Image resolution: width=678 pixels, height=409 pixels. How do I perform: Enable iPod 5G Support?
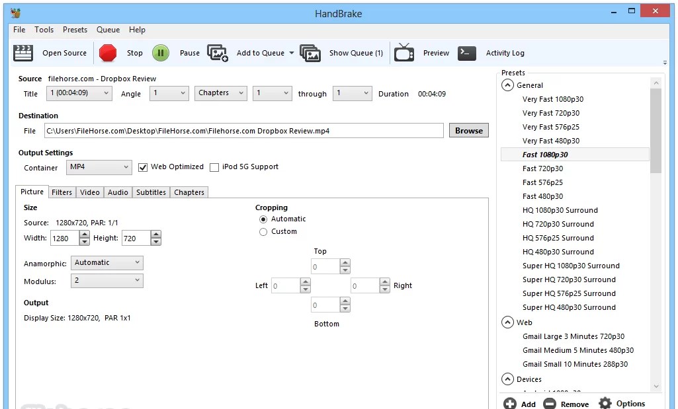pos(214,167)
